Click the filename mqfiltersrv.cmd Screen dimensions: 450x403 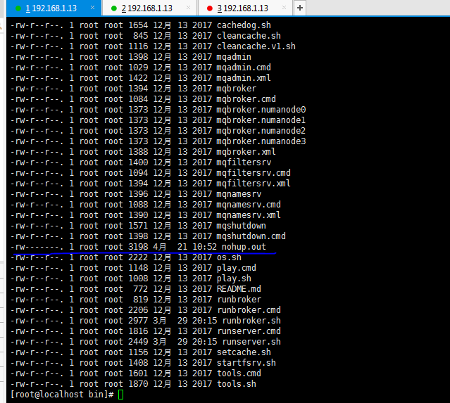coord(254,173)
